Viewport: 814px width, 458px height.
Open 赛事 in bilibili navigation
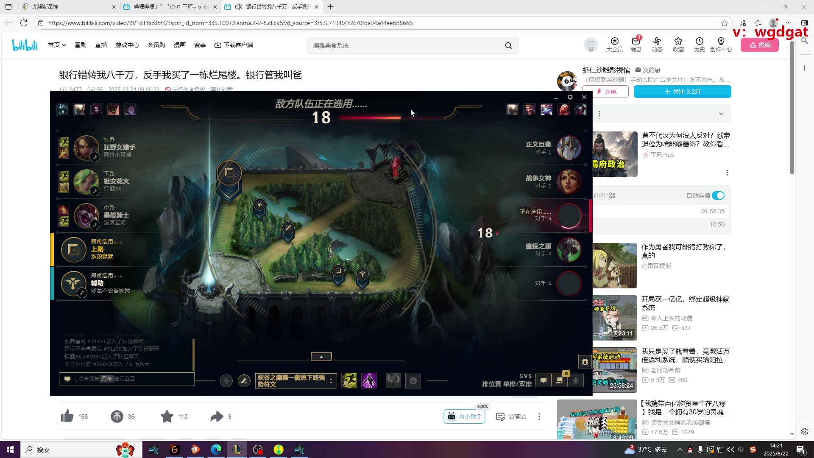(200, 45)
